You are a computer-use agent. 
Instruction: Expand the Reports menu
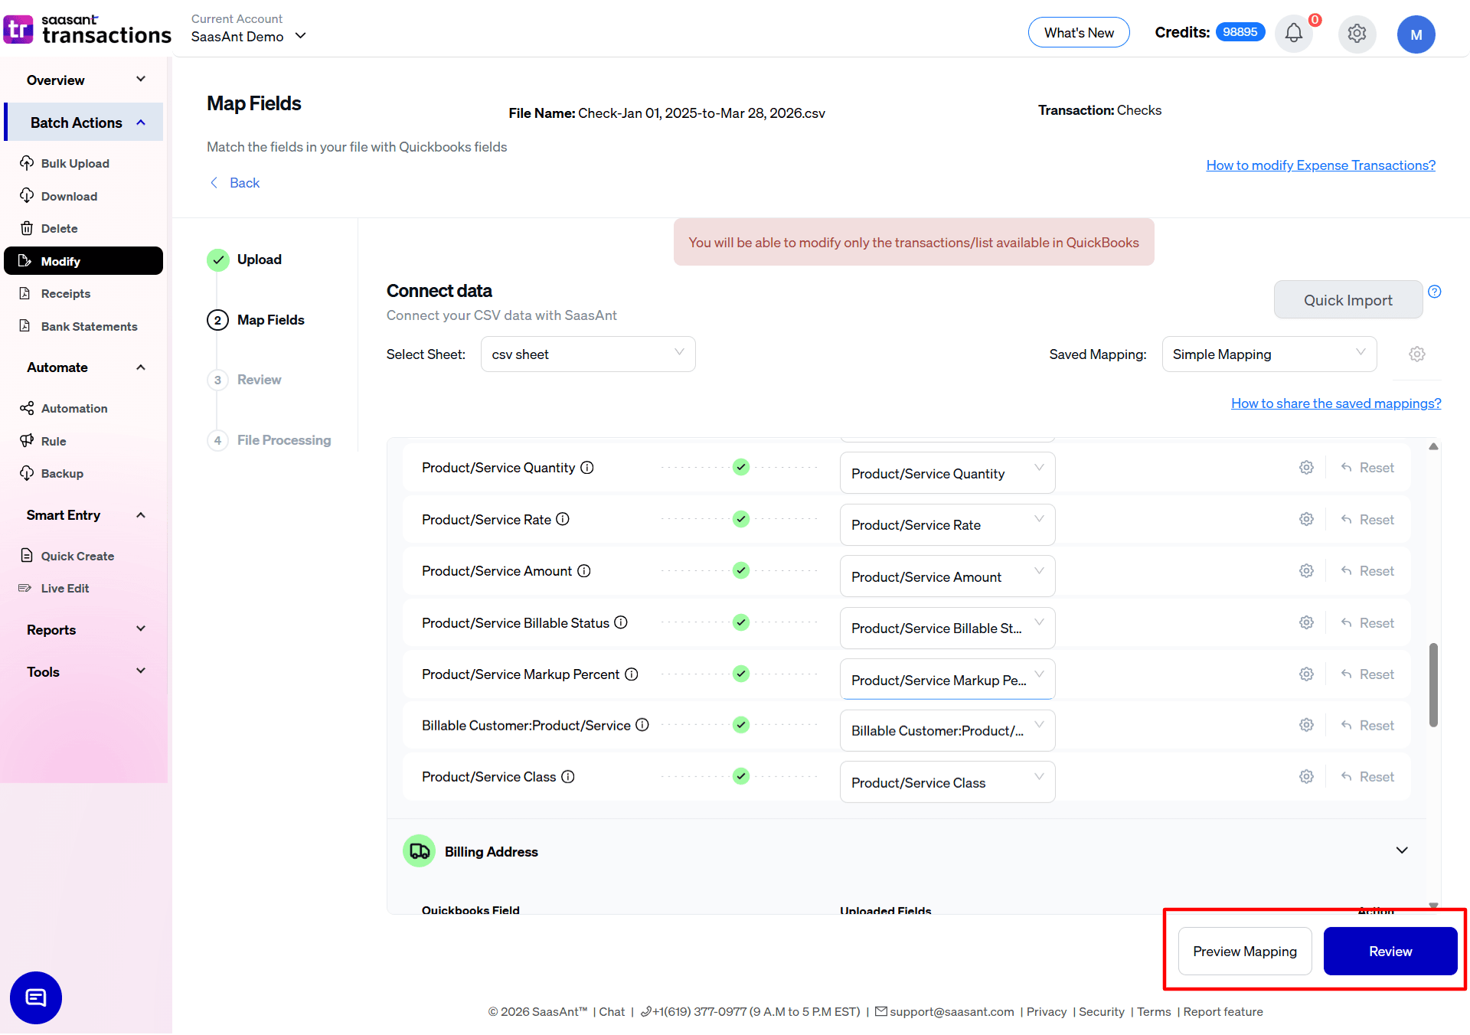pyautogui.click(x=84, y=629)
